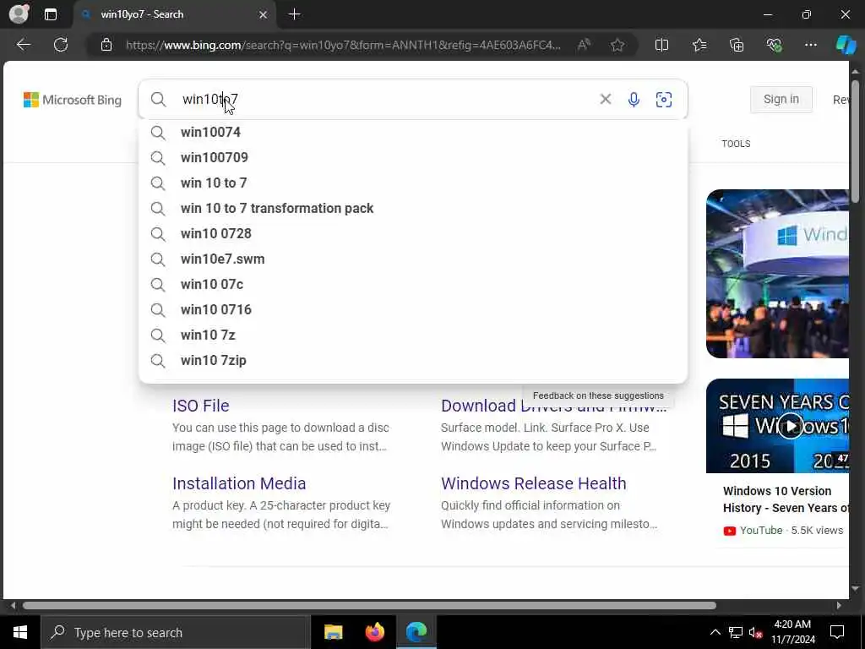865x649 pixels.
Task: Select suggestion win10 07c
Action: coord(412,285)
